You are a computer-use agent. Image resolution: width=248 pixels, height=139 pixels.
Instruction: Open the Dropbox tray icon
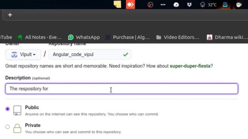click(189, 5)
